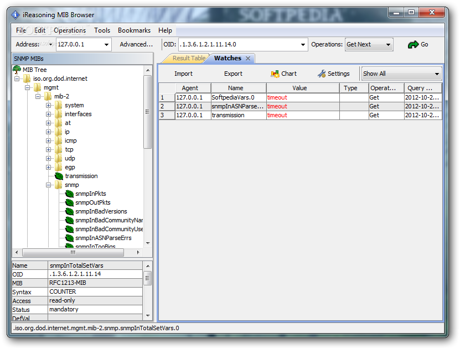Screen dimensions: 460x349
Task: Click the tcp folder icon
Action: [59, 149]
